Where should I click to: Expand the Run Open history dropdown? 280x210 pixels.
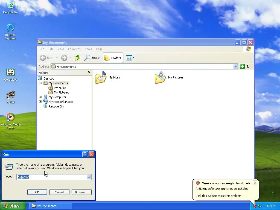[89, 177]
